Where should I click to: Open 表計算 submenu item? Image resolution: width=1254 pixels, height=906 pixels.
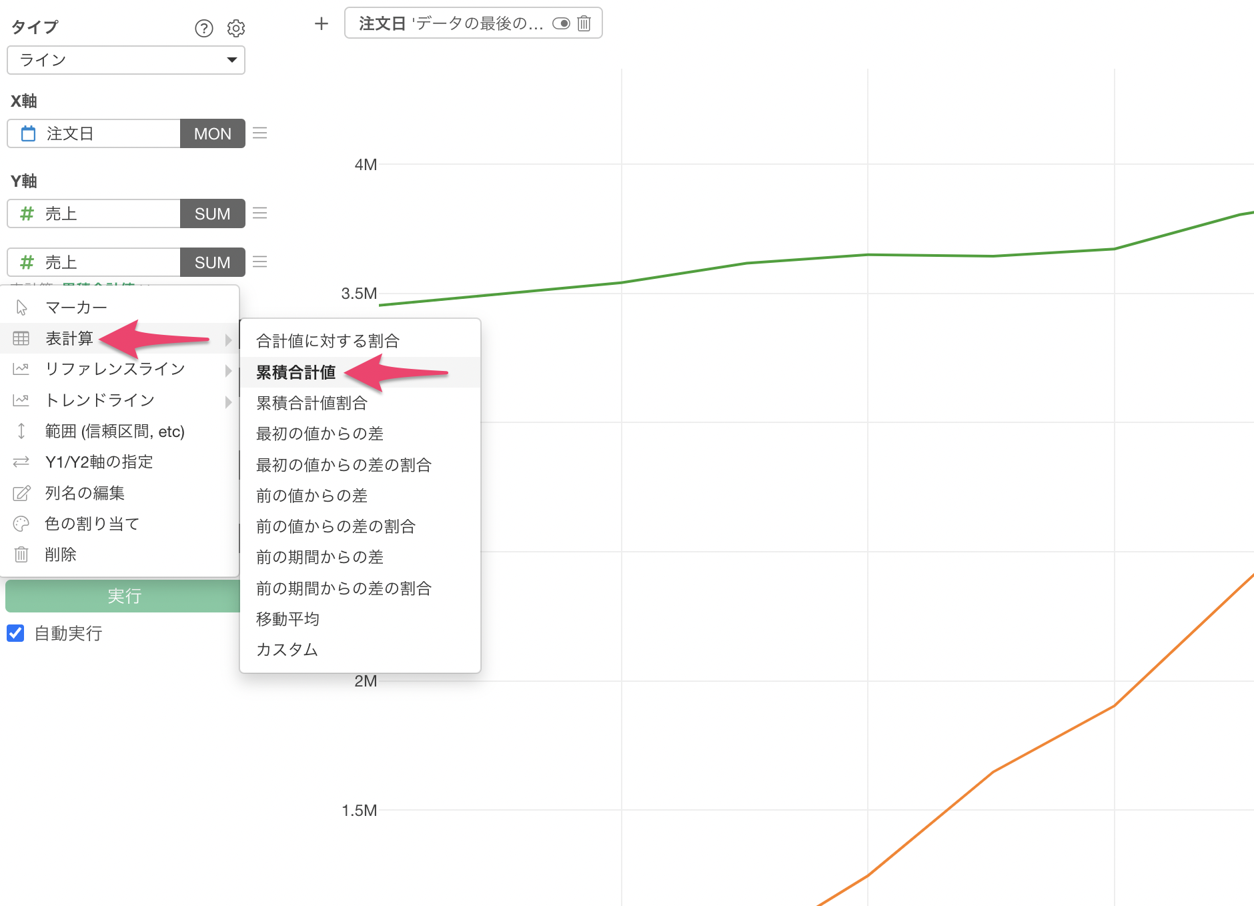tap(120, 338)
